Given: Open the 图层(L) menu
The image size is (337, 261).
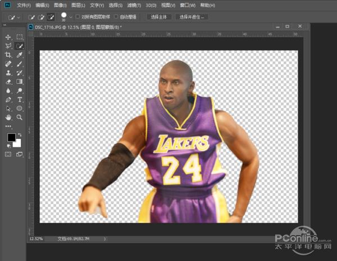Looking at the screenshot, I should tap(78, 5).
